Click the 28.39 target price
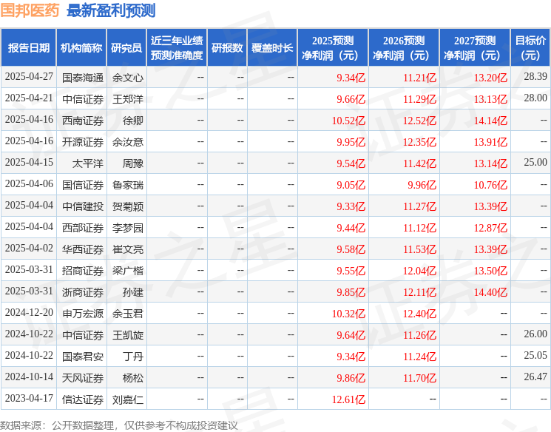The width and height of the screenshot is (551, 432). click(x=535, y=77)
